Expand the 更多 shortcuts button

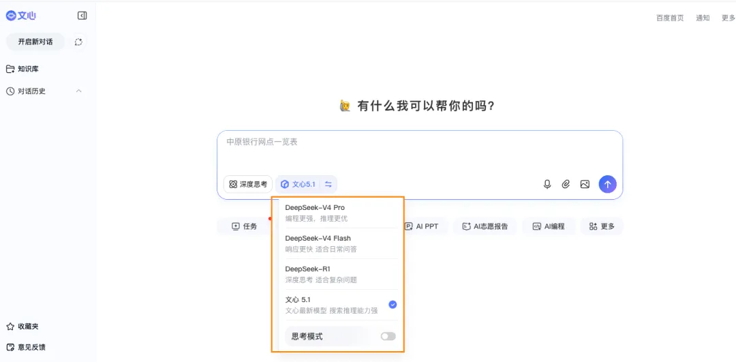click(x=602, y=226)
